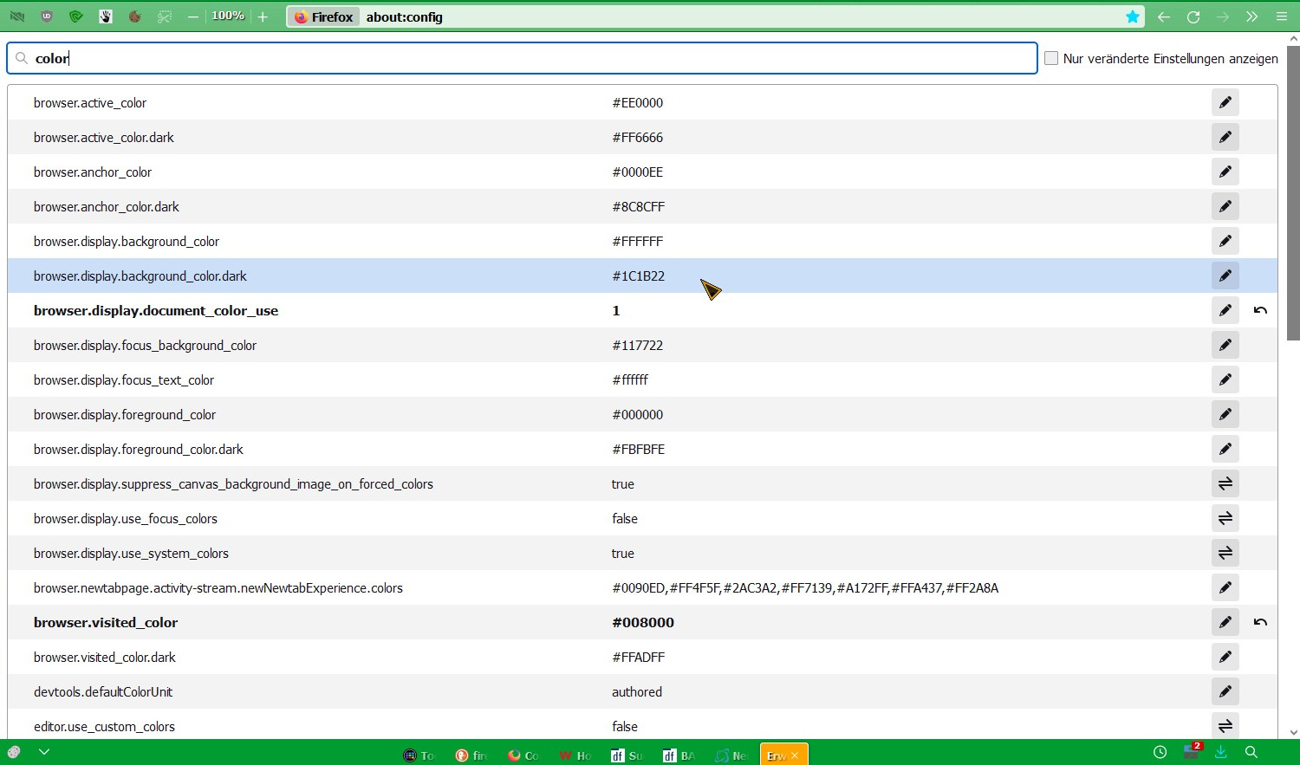The image size is (1300, 765).
Task: Switch to the red 'fir' tab in the tab bar
Action: 471,755
